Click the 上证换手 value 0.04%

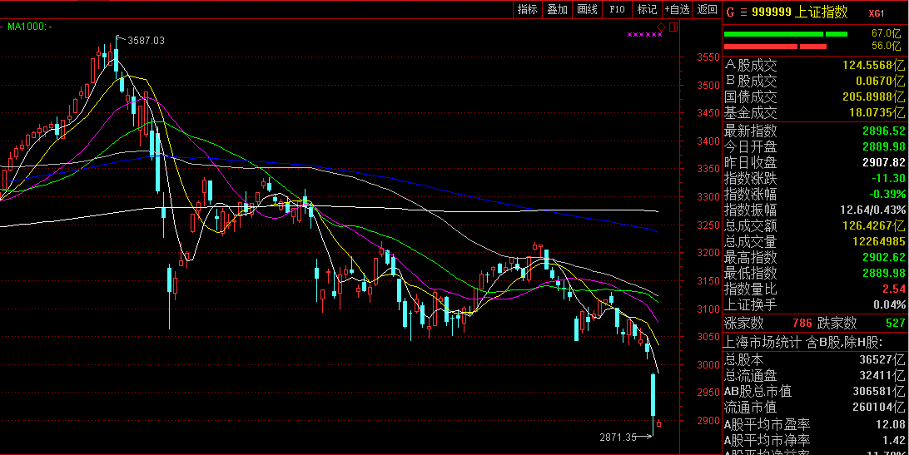[889, 304]
